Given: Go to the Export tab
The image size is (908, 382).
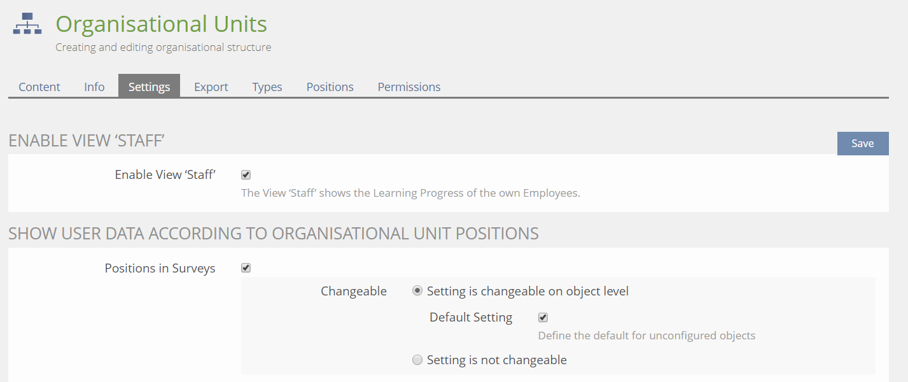Looking at the screenshot, I should (x=211, y=87).
